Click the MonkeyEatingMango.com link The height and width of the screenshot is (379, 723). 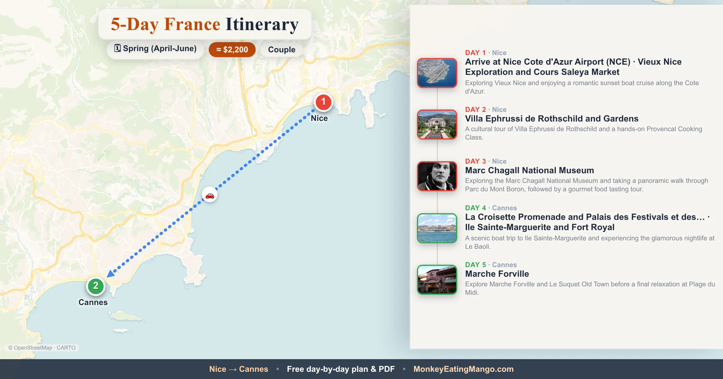point(463,369)
